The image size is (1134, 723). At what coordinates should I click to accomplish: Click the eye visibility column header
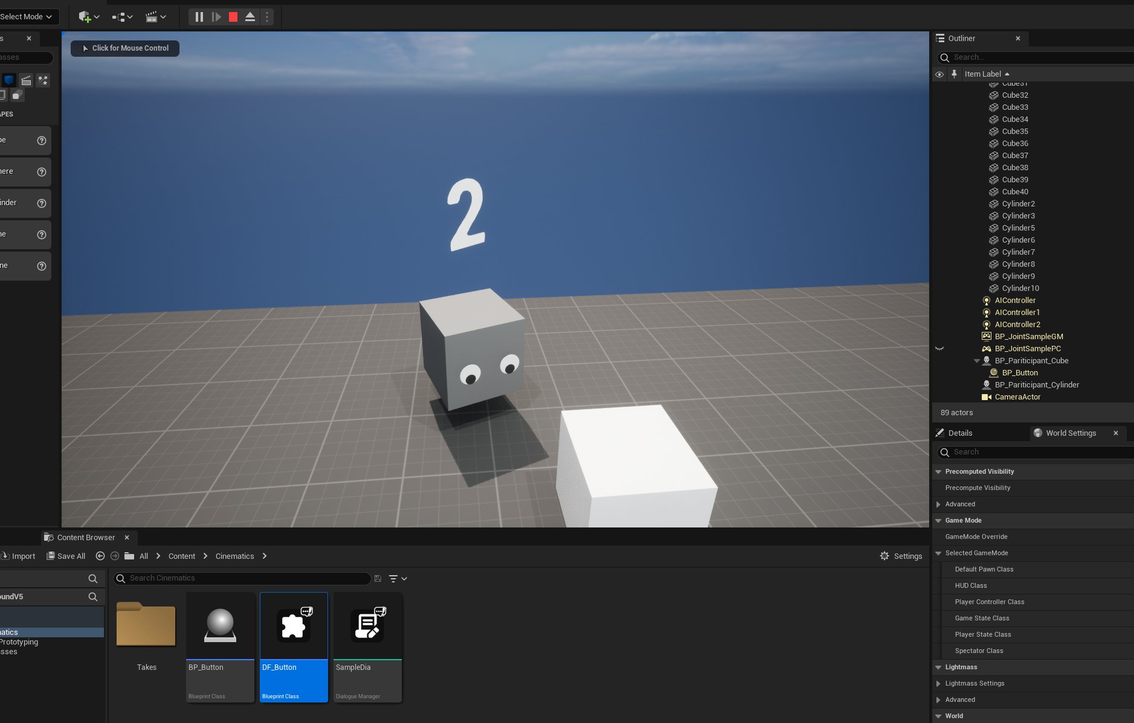tap(939, 74)
